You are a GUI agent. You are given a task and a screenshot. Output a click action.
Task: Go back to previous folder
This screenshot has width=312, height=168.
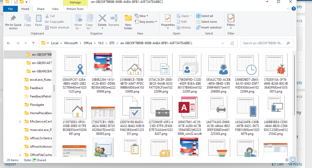9,43
